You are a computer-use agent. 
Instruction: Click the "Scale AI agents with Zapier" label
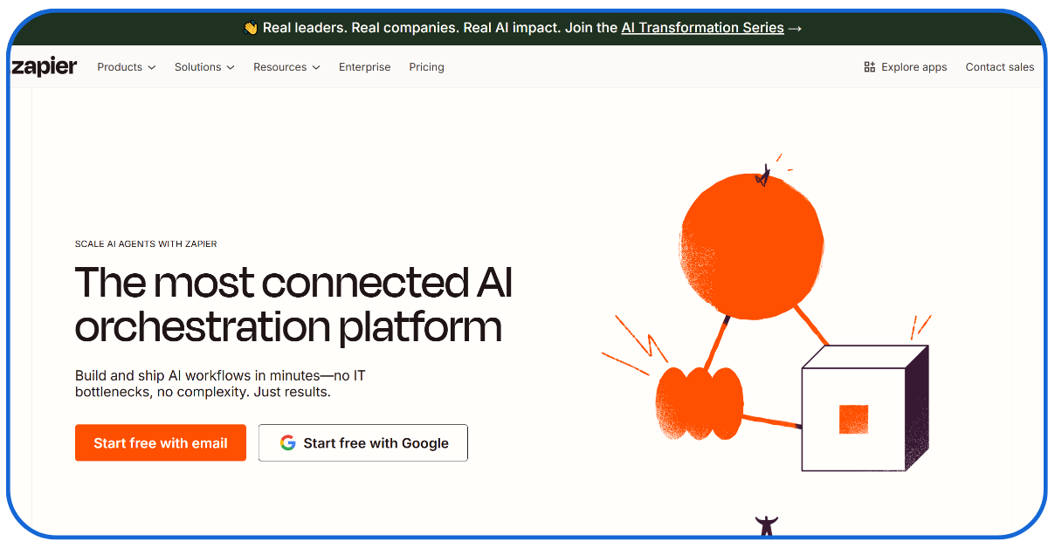coord(146,244)
